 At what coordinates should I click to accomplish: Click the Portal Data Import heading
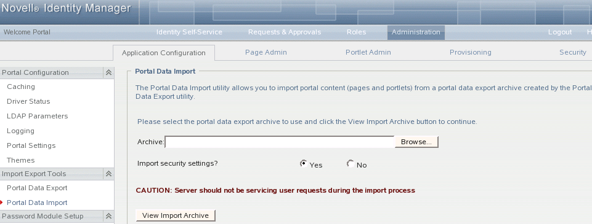point(165,71)
